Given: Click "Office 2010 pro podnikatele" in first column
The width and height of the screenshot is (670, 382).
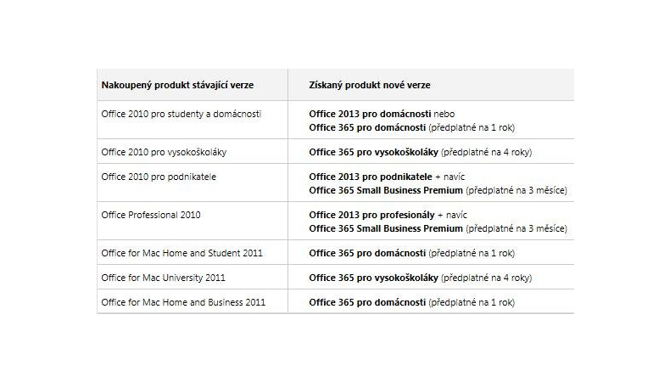Looking at the screenshot, I should (x=158, y=177).
